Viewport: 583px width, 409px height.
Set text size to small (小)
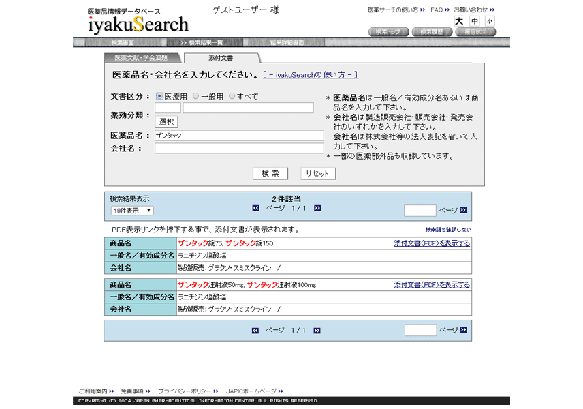[490, 21]
